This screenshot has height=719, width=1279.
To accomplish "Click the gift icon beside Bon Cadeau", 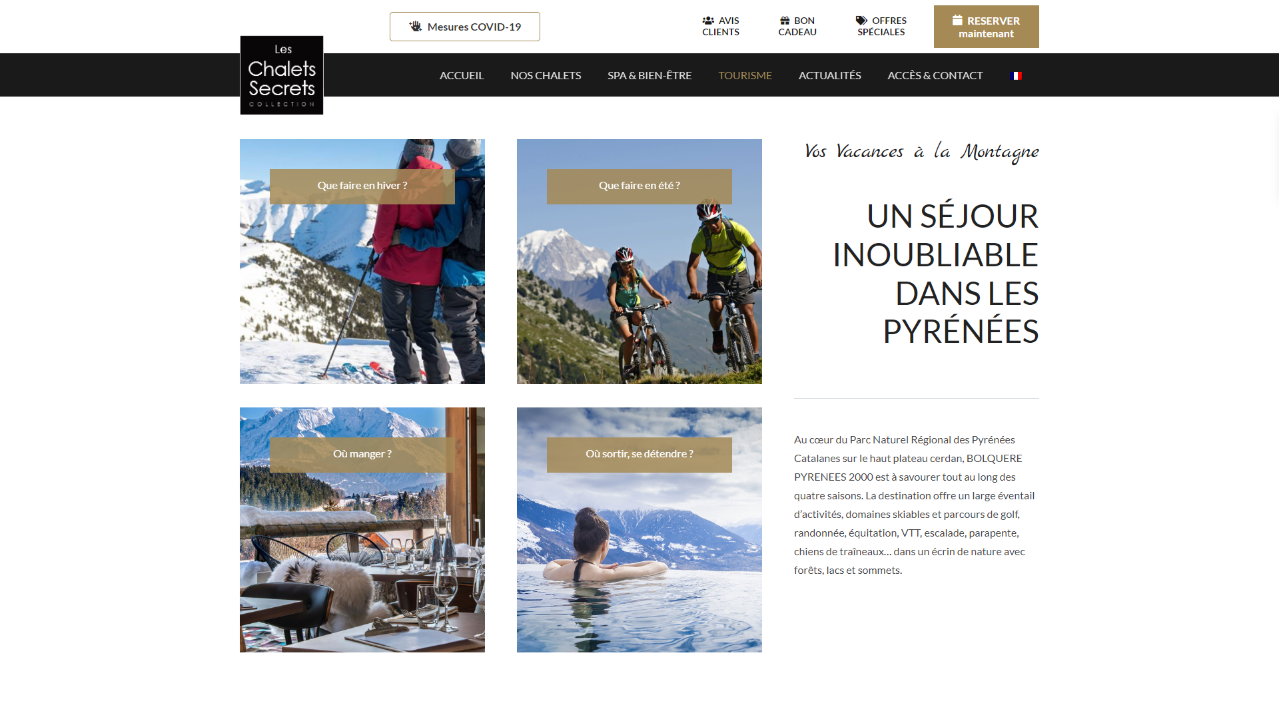I will tap(785, 21).
